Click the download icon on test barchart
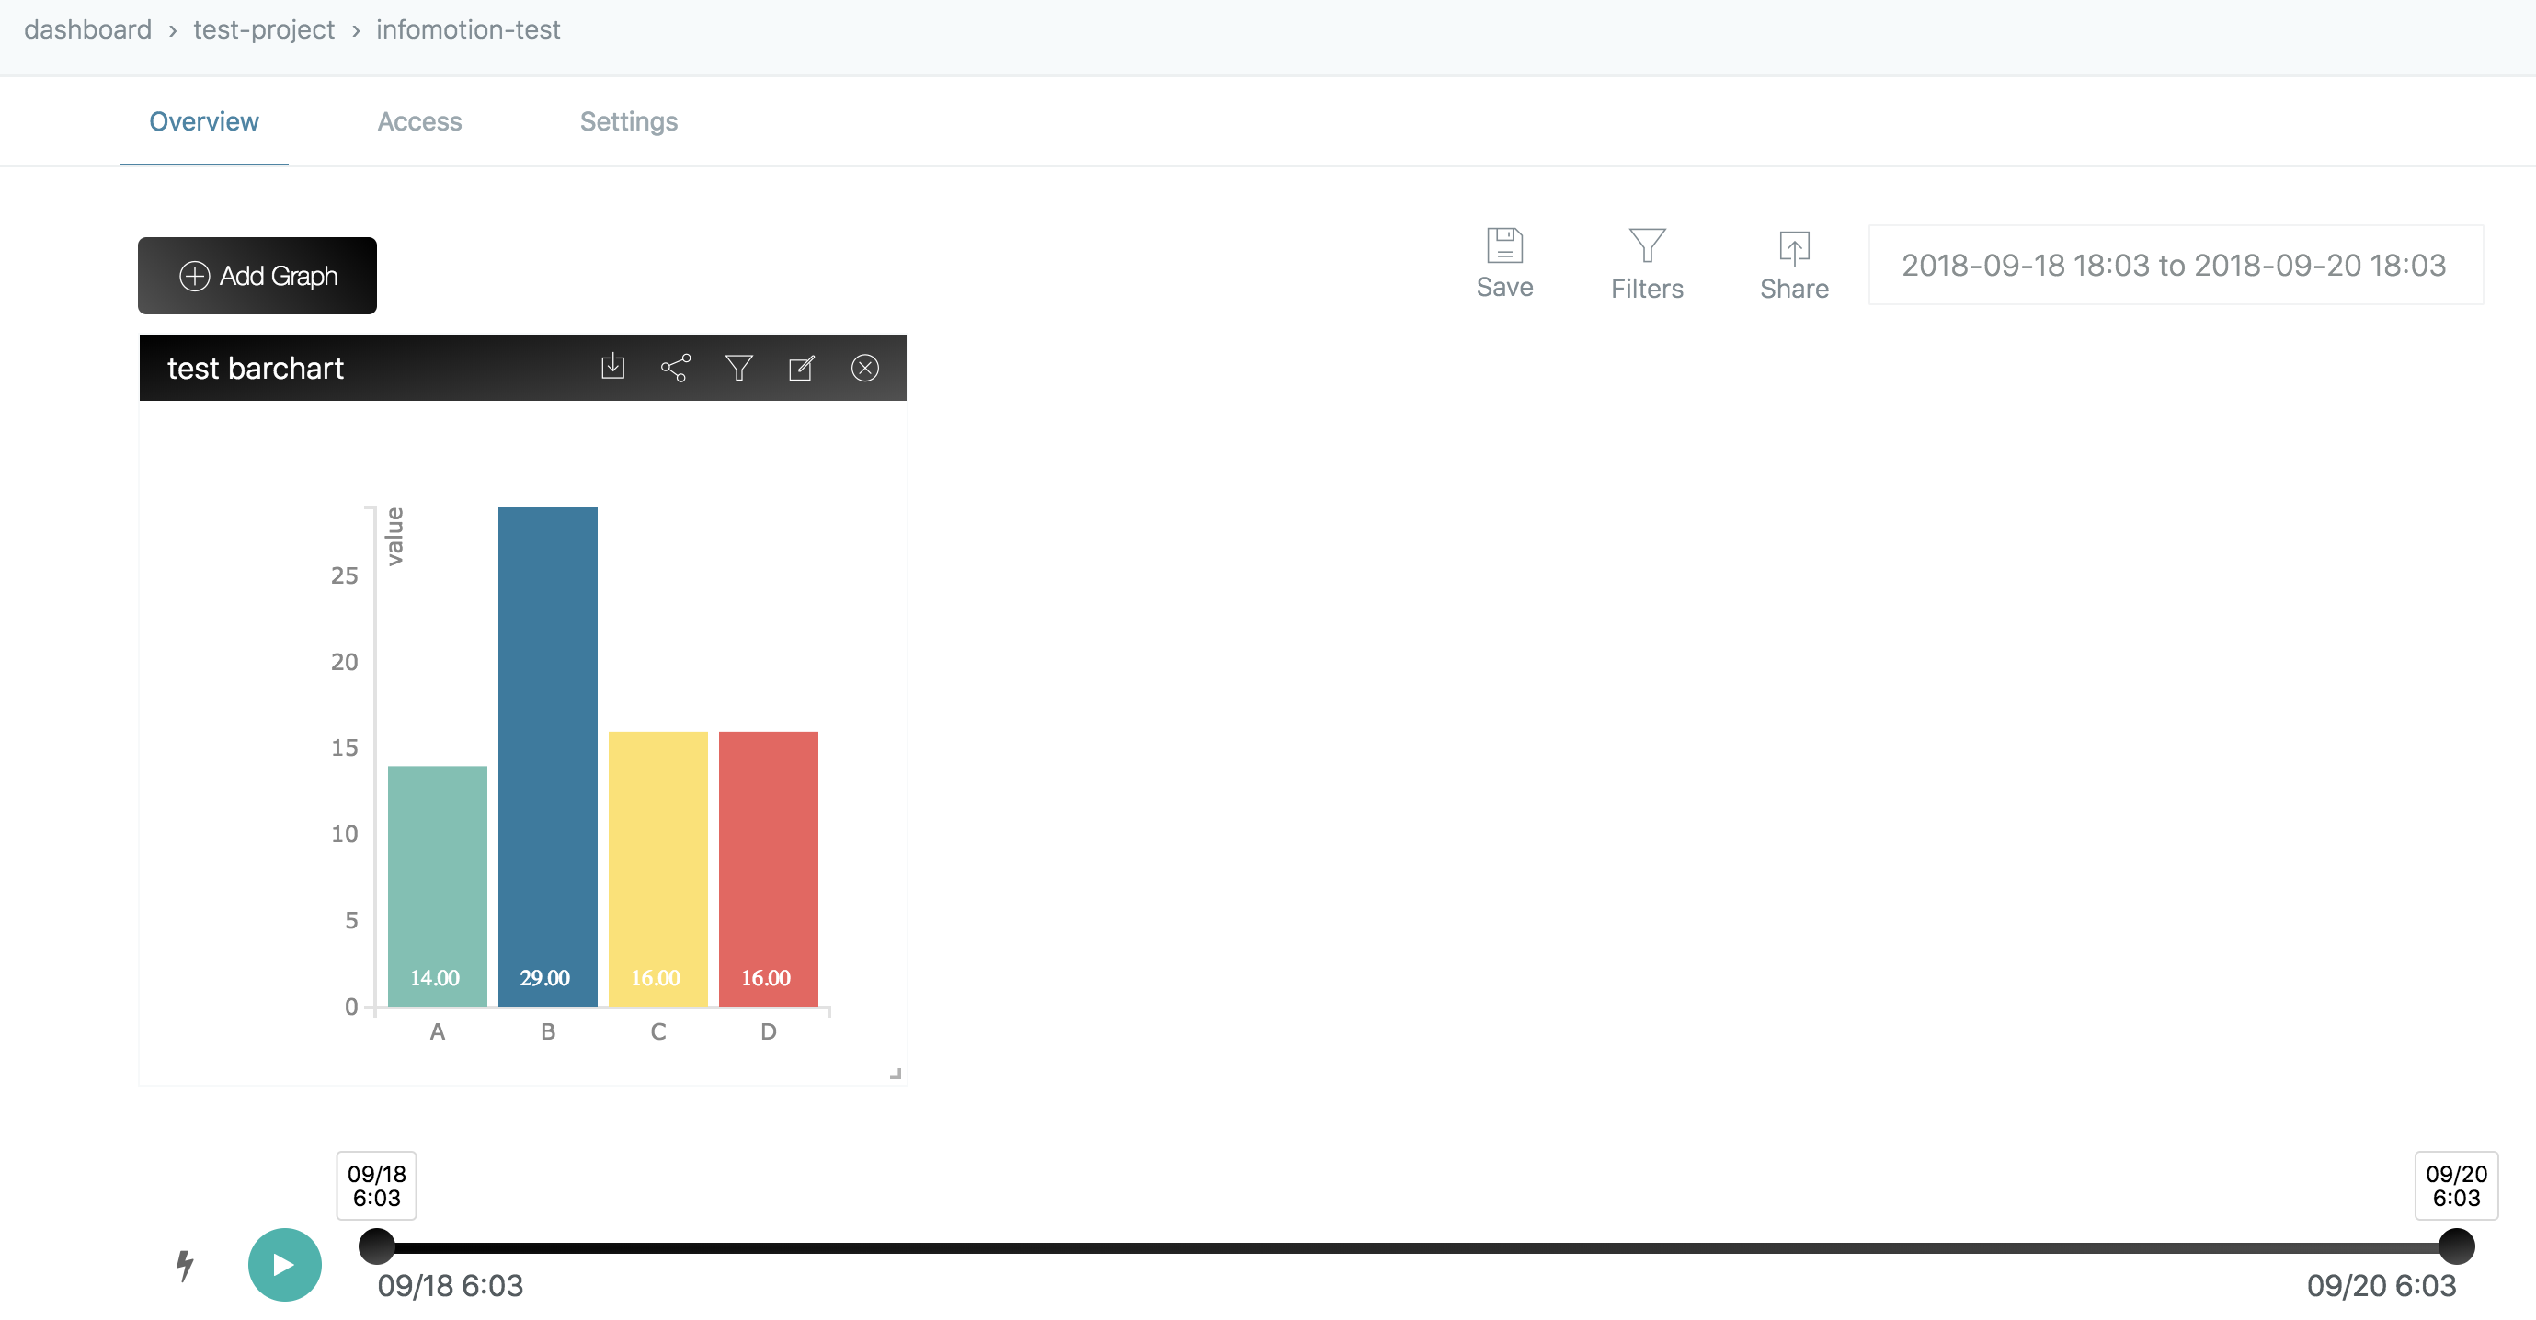Image resolution: width=2536 pixels, height=1320 pixels. click(x=612, y=367)
